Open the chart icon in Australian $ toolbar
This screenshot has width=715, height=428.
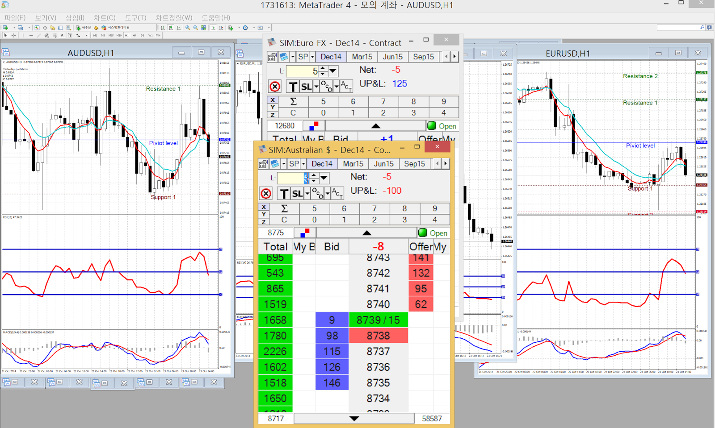click(275, 164)
